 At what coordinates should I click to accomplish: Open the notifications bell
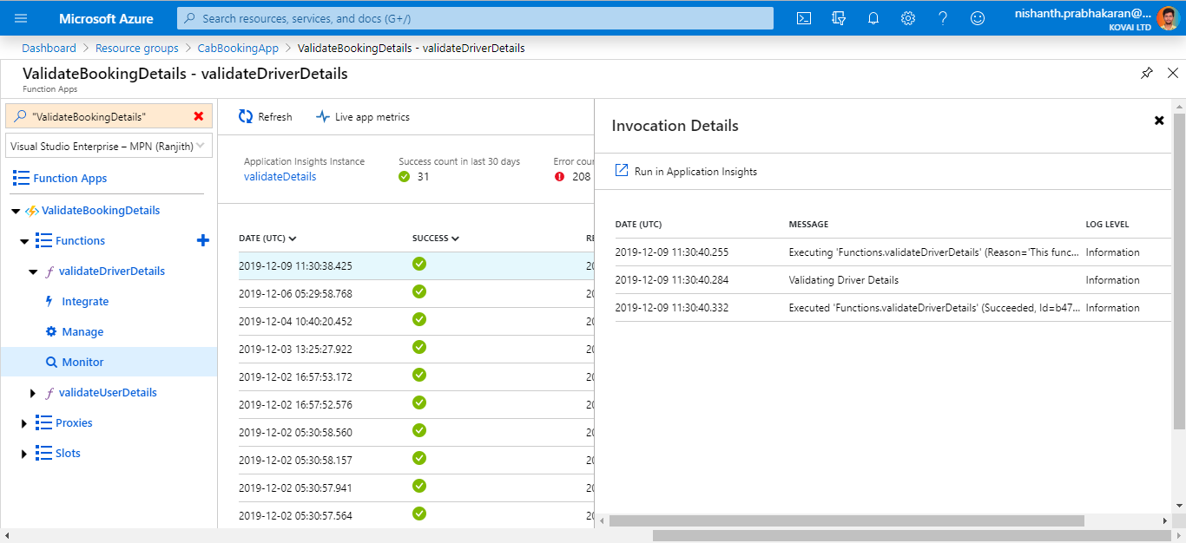pyautogui.click(x=873, y=18)
